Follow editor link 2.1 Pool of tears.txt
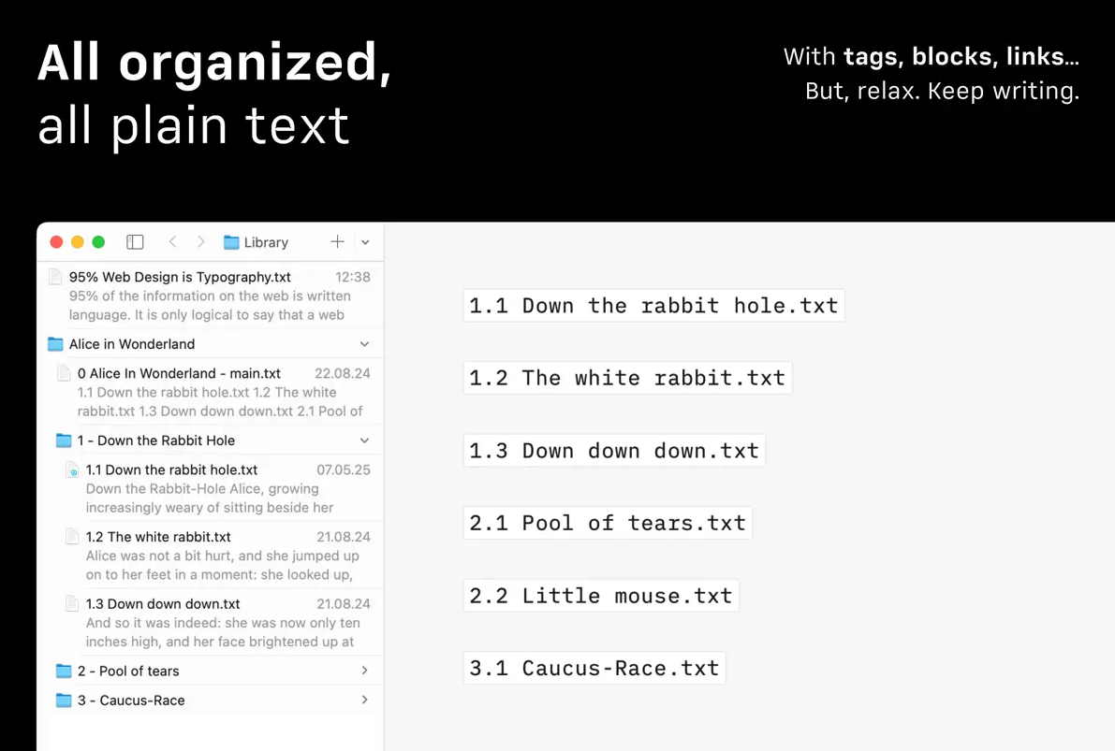The height and width of the screenshot is (751, 1115). pos(608,523)
